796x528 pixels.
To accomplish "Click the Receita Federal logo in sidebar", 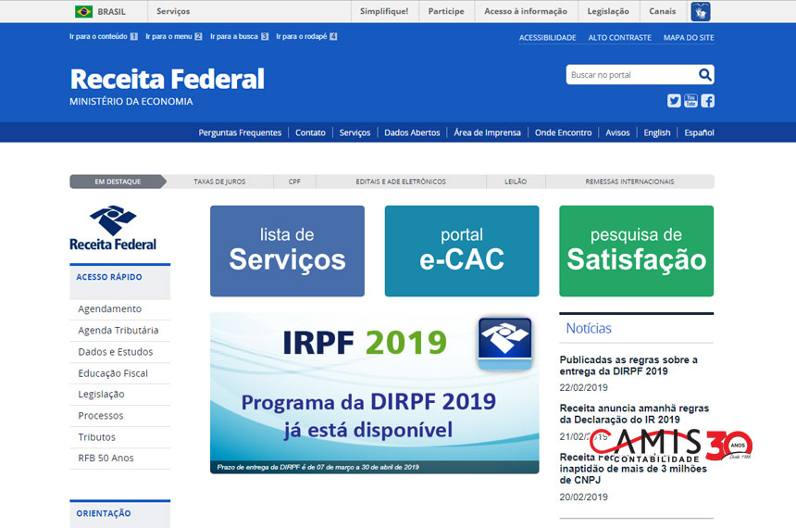I will click(113, 228).
